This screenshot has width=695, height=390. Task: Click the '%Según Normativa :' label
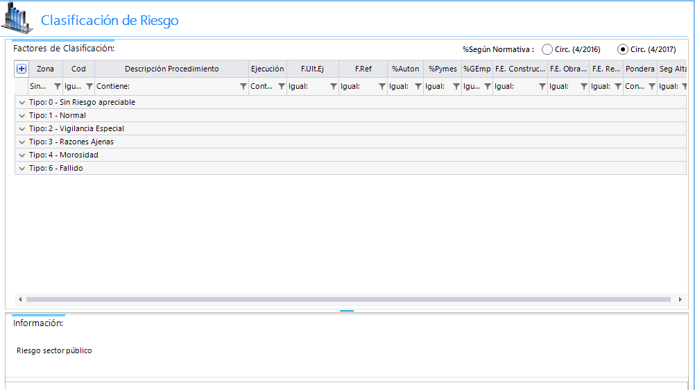(498, 49)
